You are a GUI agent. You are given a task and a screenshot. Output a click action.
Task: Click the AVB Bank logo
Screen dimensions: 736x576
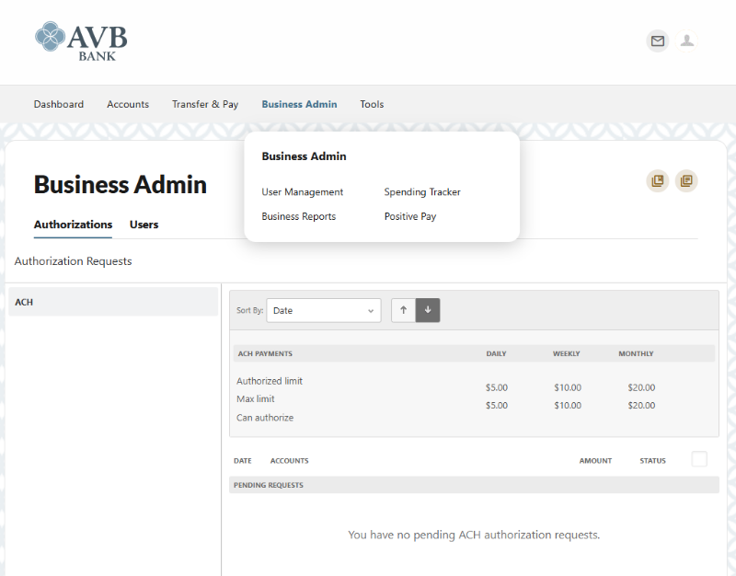(x=83, y=40)
